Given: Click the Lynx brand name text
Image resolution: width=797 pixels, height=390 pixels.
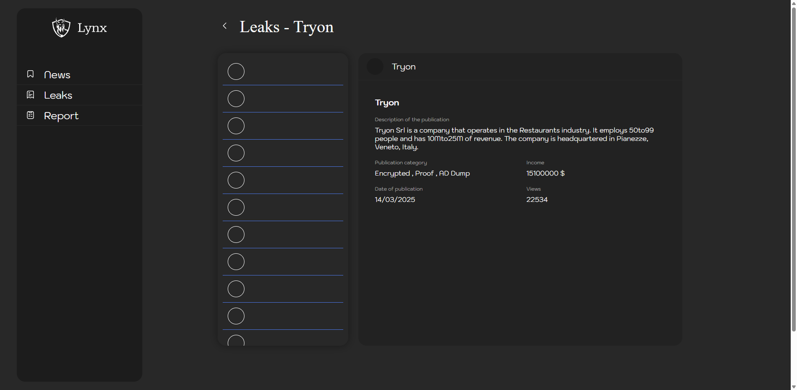Looking at the screenshot, I should (92, 28).
